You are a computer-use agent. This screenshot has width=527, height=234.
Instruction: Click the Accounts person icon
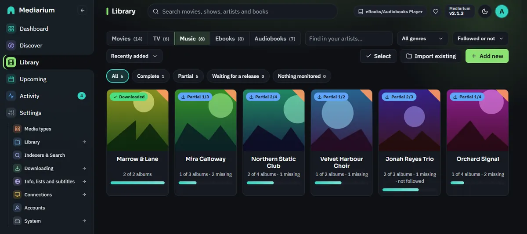pyautogui.click(x=17, y=208)
